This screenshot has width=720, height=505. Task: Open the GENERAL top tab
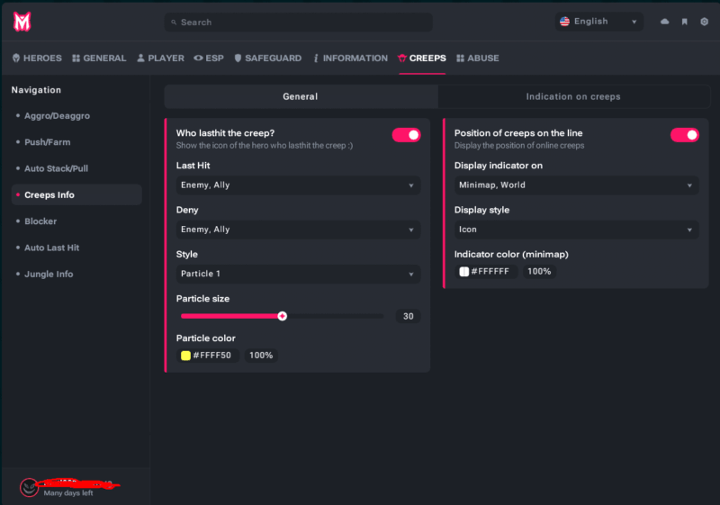point(99,59)
